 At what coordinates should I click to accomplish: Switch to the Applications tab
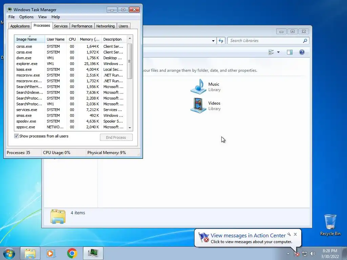pos(20,26)
